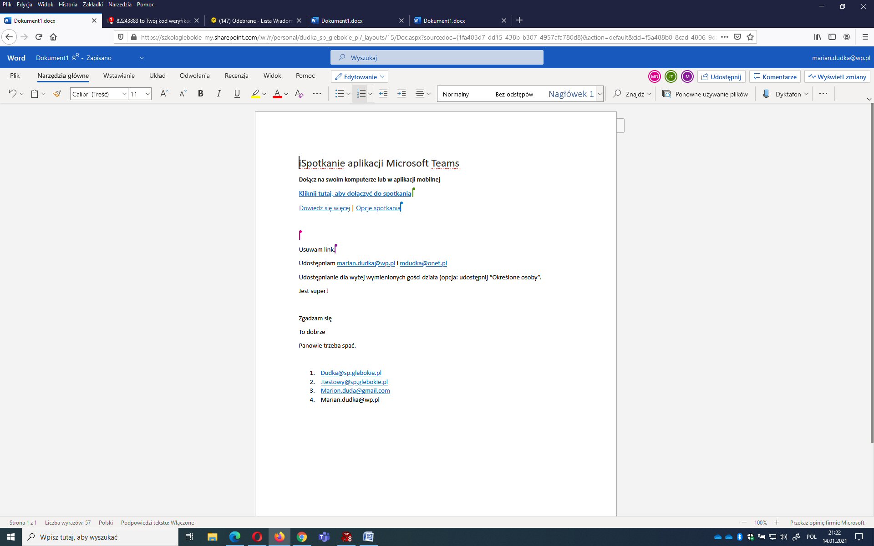Open the Recenzja ribbon tab
The width and height of the screenshot is (874, 546).
(236, 76)
